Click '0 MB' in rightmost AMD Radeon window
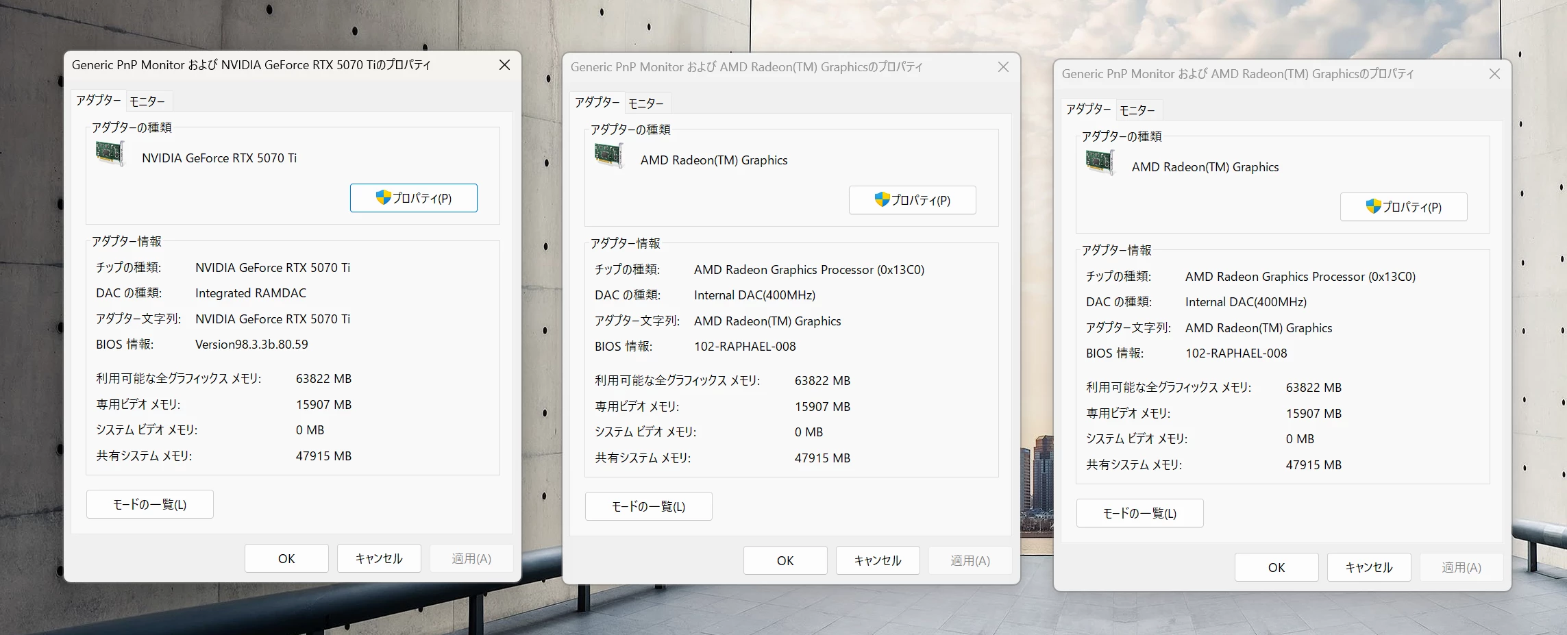1567x635 pixels. tap(1300, 439)
